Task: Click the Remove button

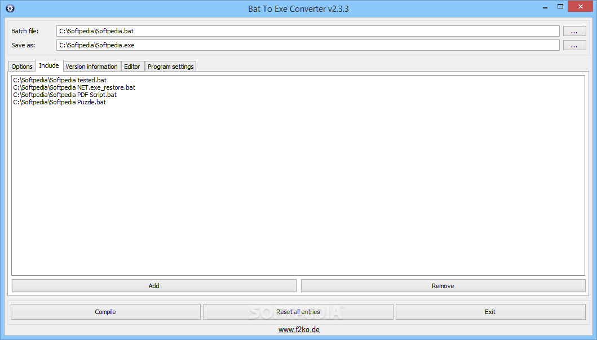Action: click(443, 286)
